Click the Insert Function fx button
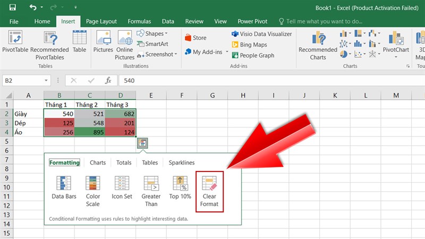 tap(108, 81)
